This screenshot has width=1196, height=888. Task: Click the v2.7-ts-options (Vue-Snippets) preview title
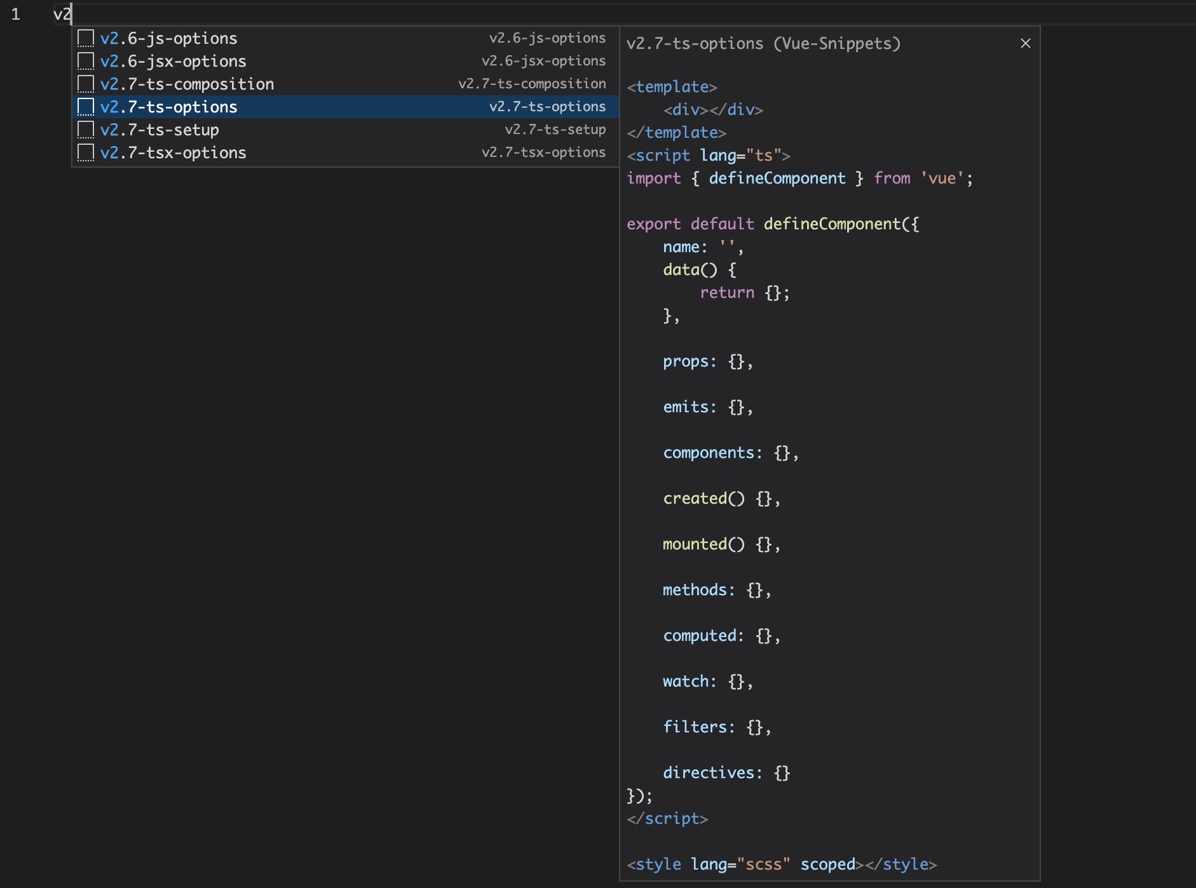[x=763, y=44]
